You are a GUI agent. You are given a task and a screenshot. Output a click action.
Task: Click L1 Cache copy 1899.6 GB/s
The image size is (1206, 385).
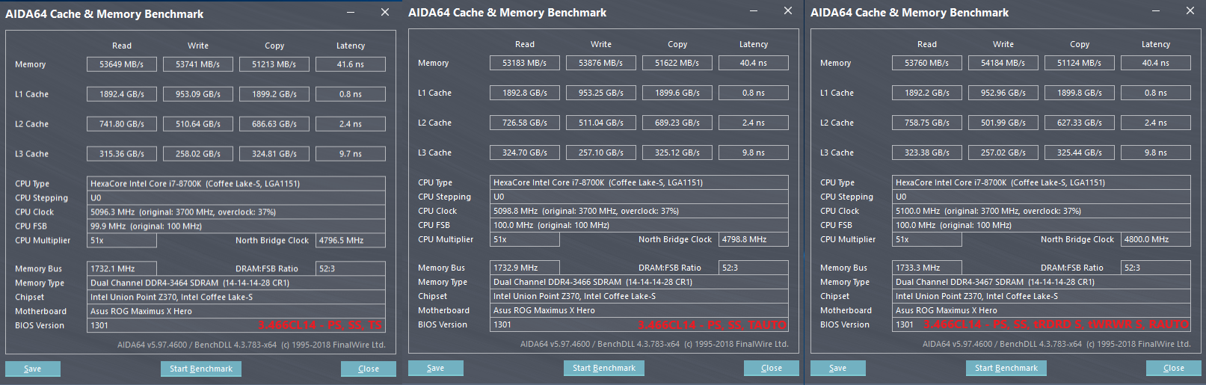(677, 93)
